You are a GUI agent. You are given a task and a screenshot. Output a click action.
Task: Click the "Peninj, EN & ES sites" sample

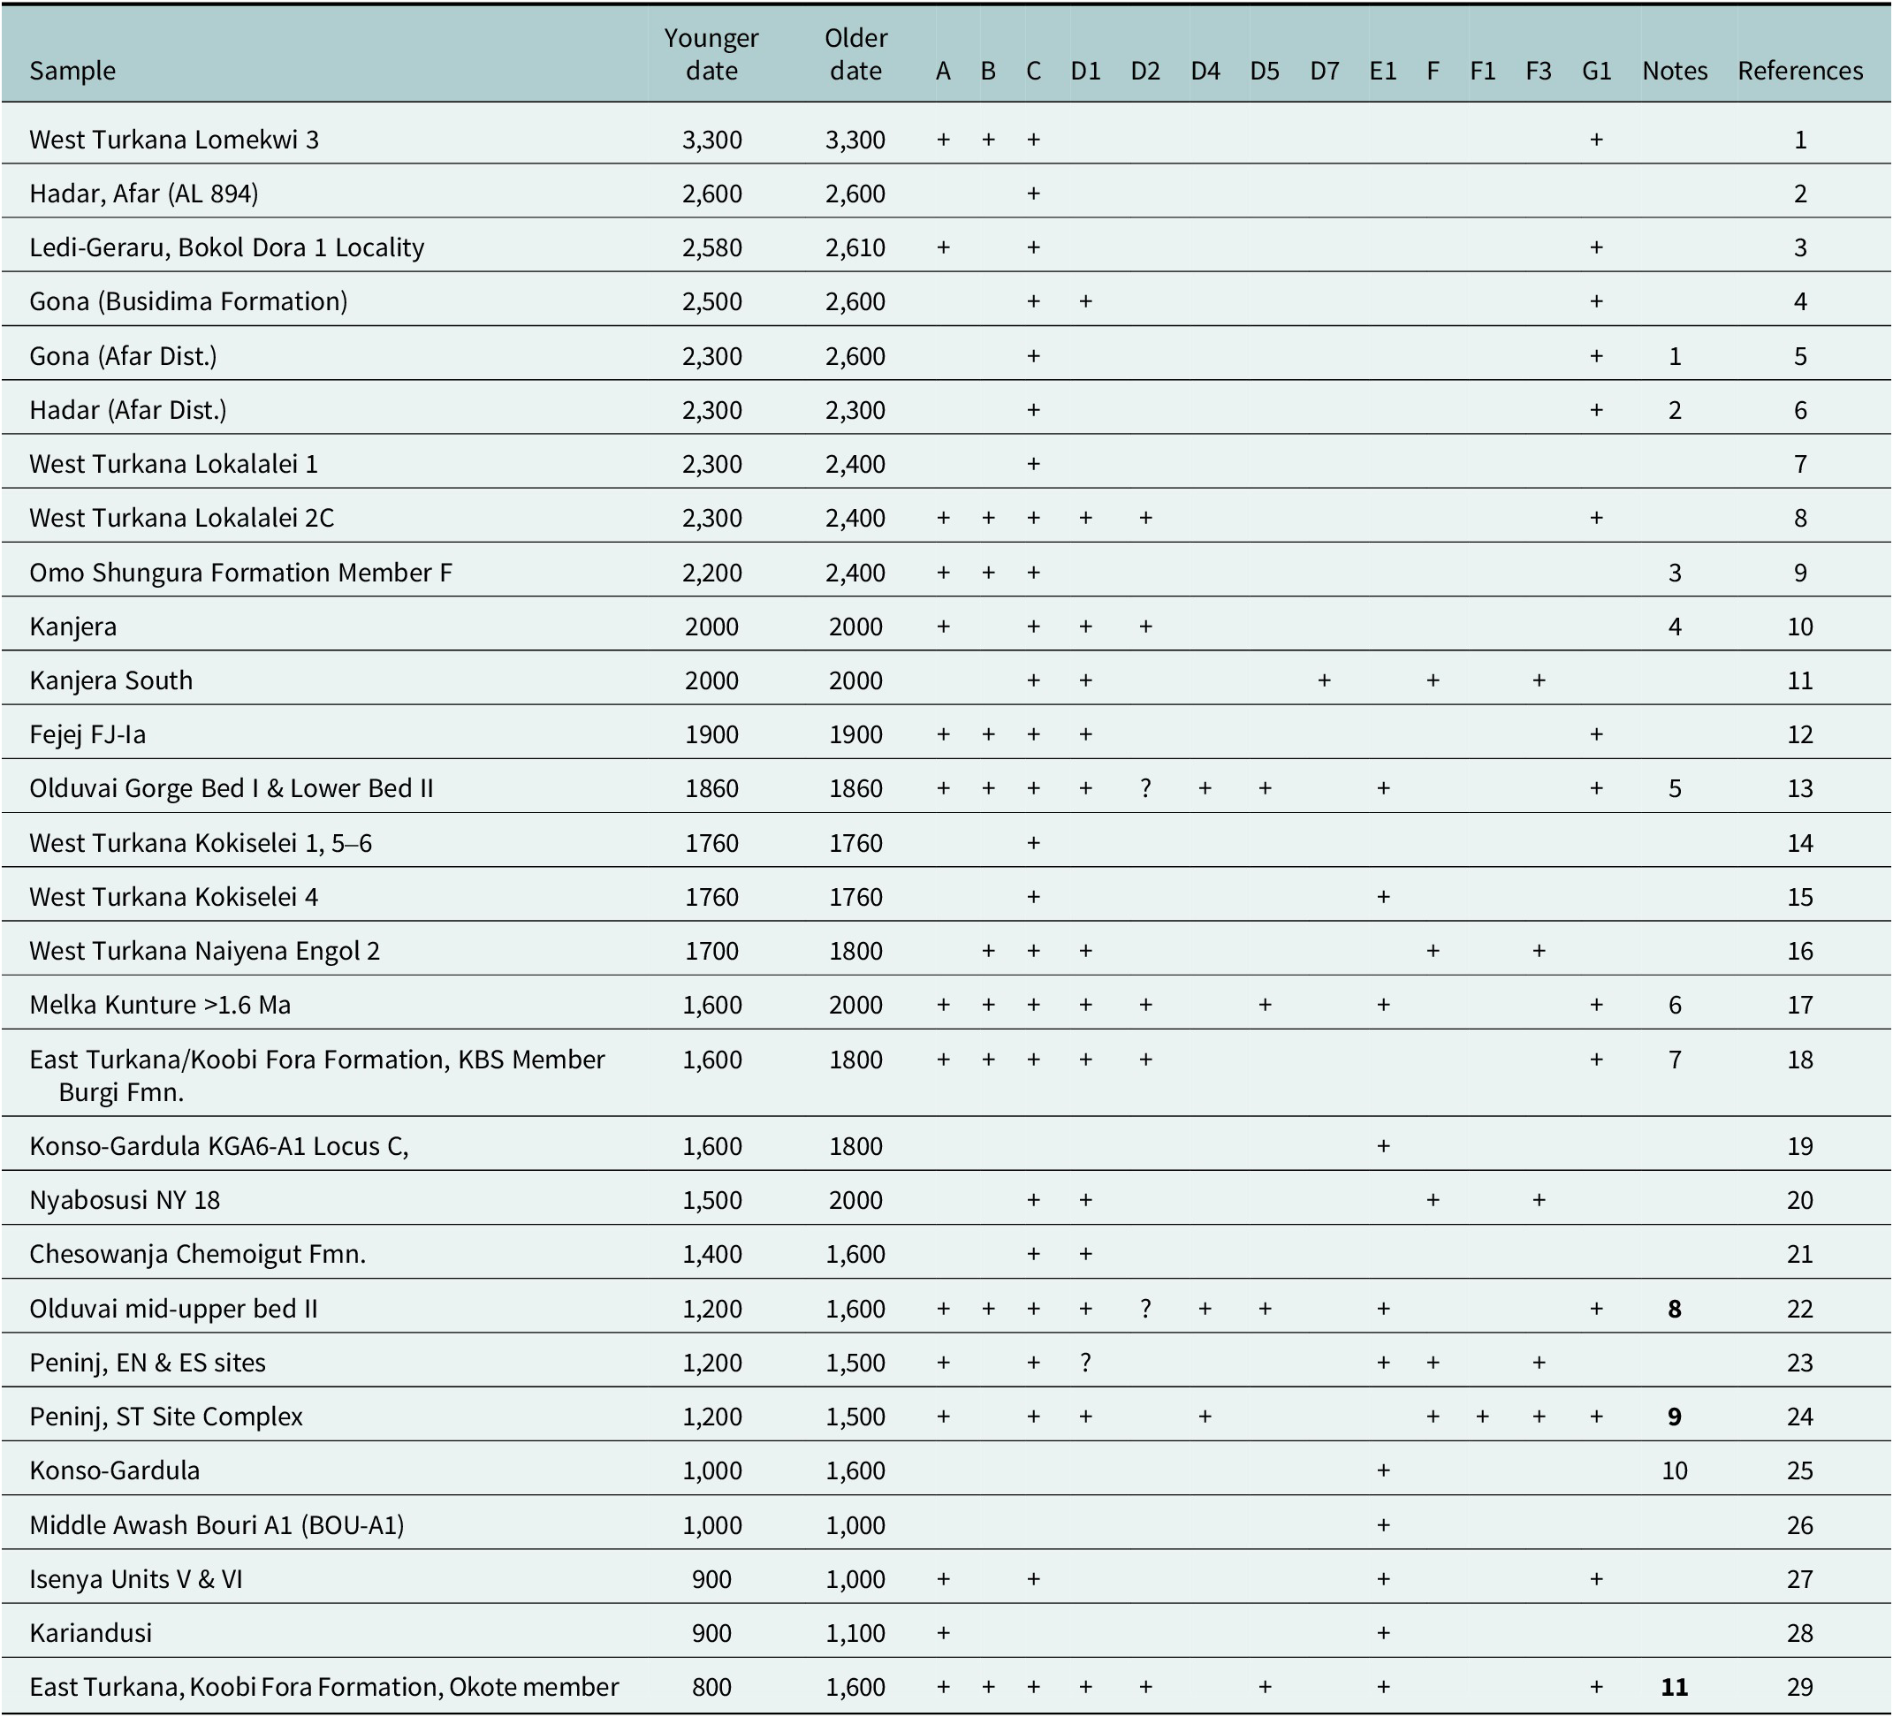(148, 1364)
